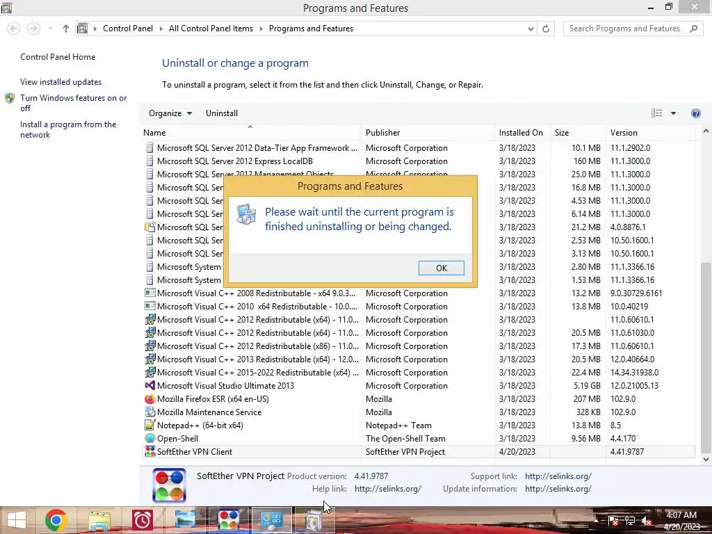Click the Visual C++ 2012 Redistributable (x86) icon
Image resolution: width=712 pixels, height=534 pixels.
pos(150,346)
